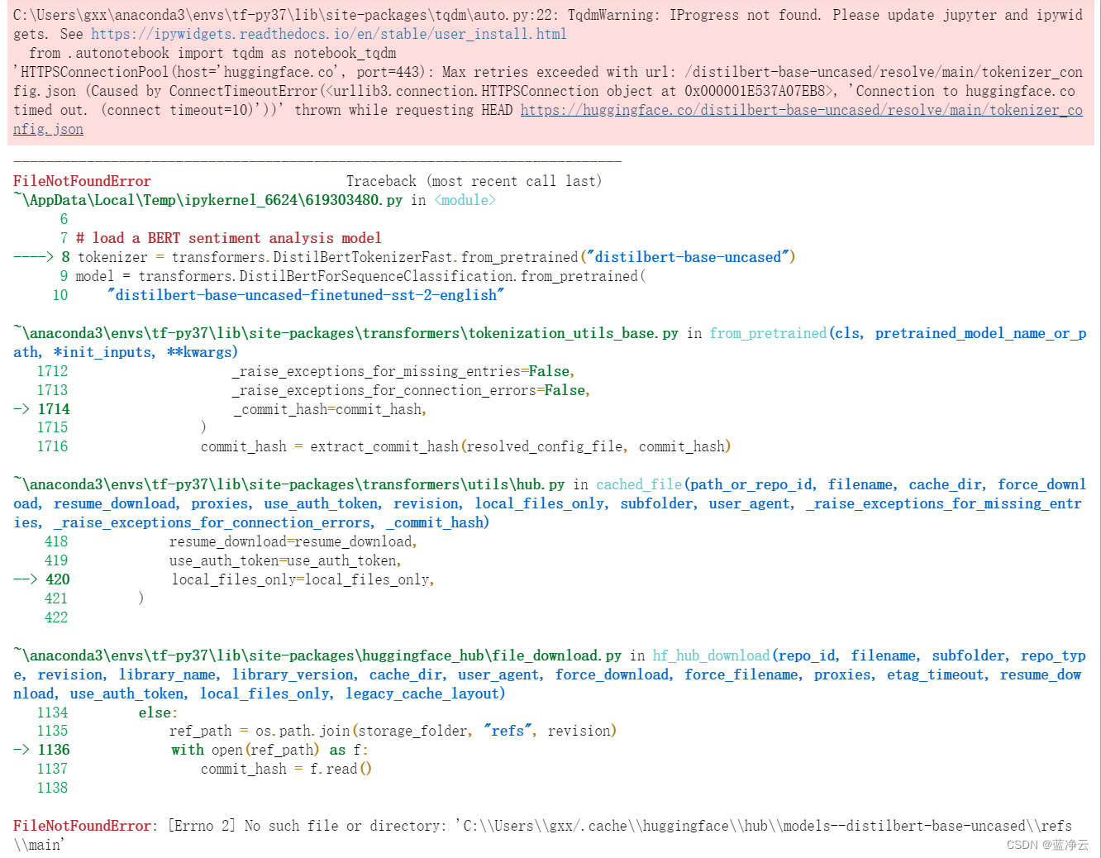Click the huggingface_hub\file_download.py file path
Image resolution: width=1101 pixels, height=858 pixels.
[317, 655]
